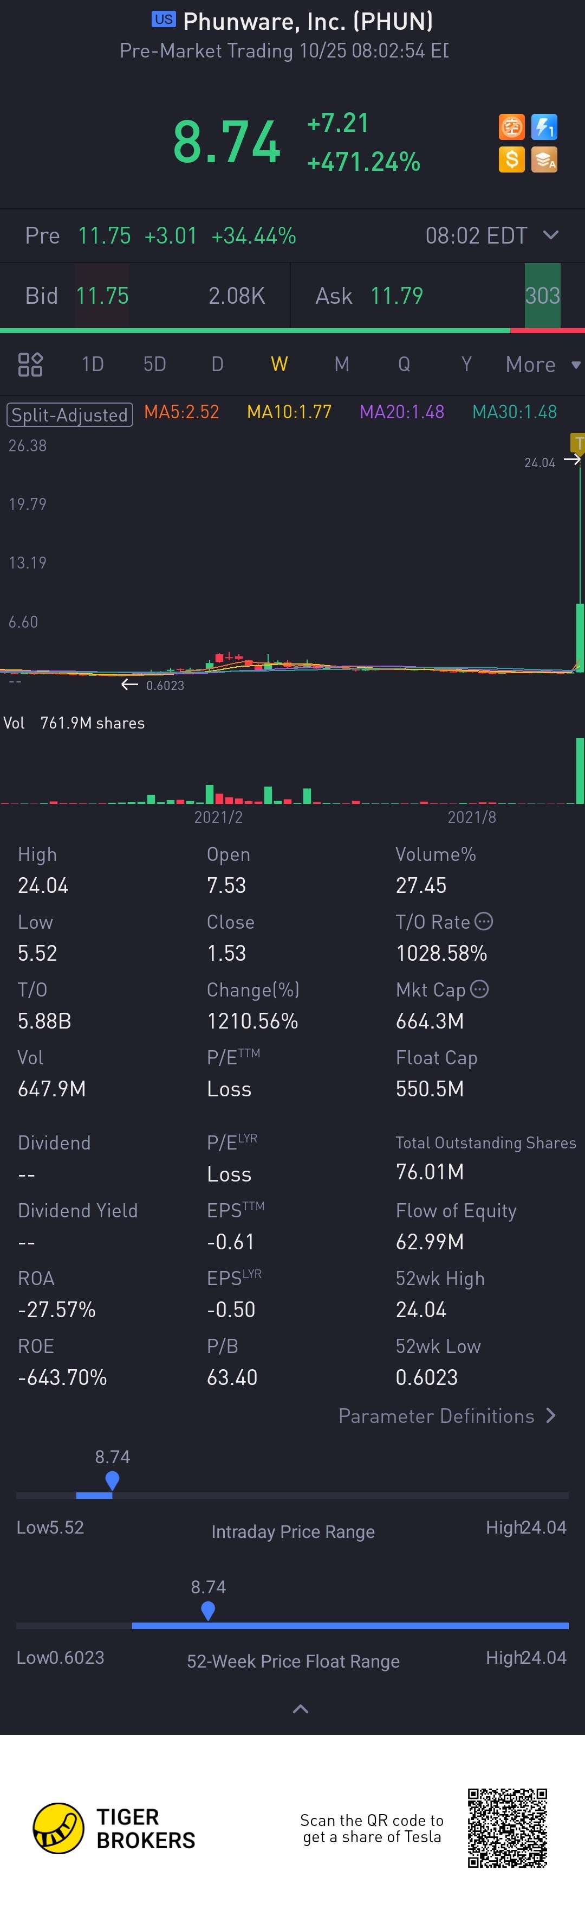Tap the Phunware, Inc. (PHUN) title
Screen dimensions: 585x1922
(x=308, y=22)
